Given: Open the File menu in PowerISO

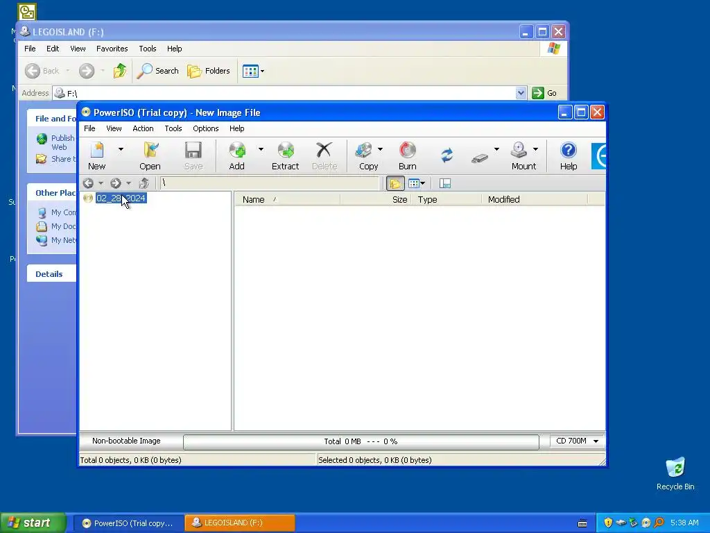Looking at the screenshot, I should tap(89, 128).
